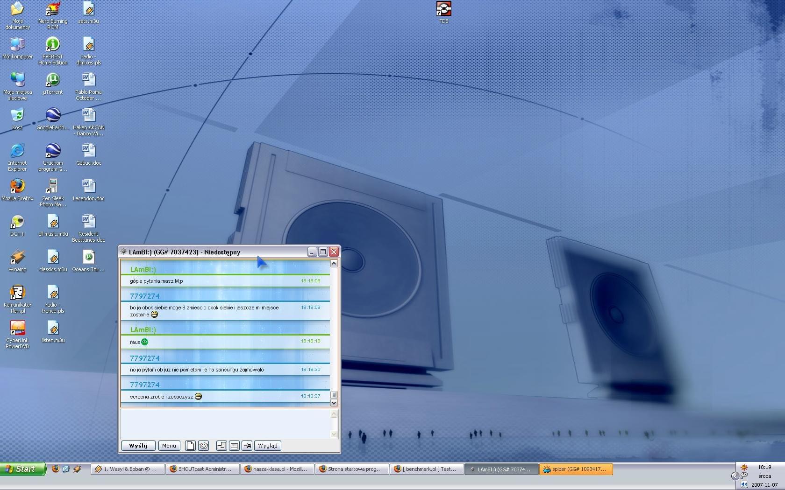Viewport: 785px width, 490px height.
Task: Toggle the pushpin always-on-top icon
Action: click(x=247, y=446)
